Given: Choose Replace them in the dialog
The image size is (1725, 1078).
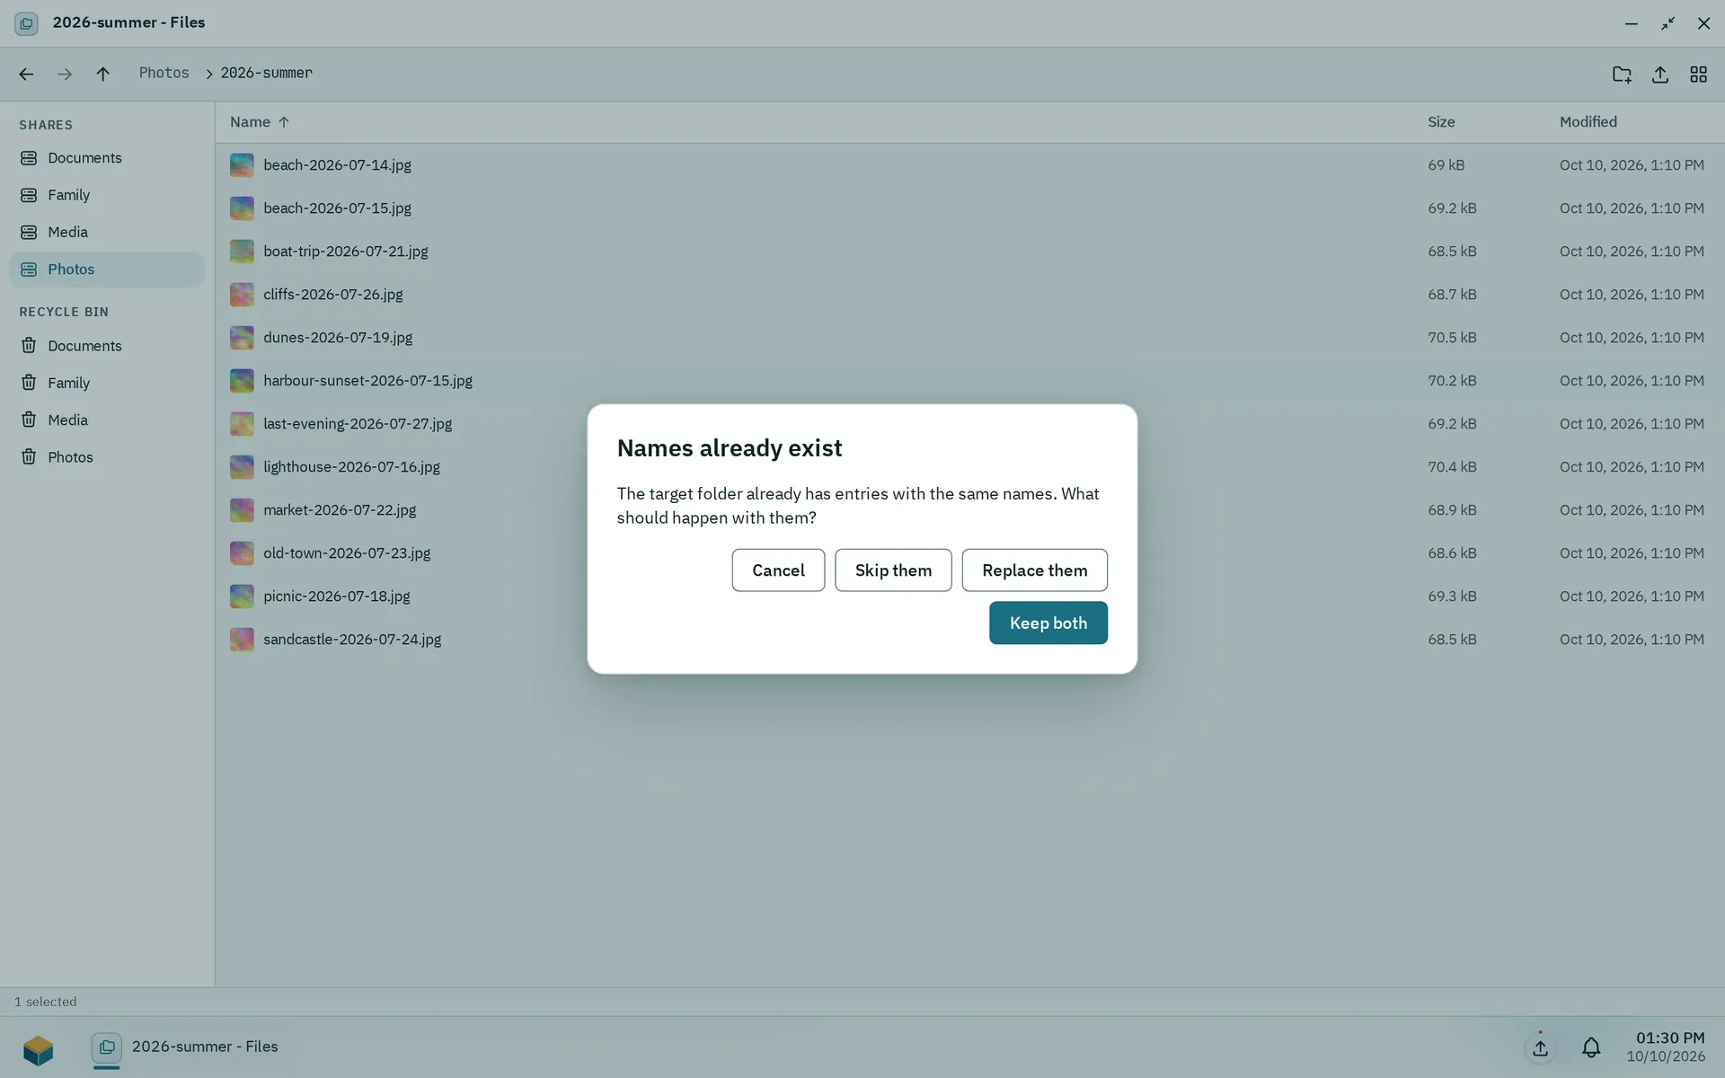Looking at the screenshot, I should point(1034,570).
